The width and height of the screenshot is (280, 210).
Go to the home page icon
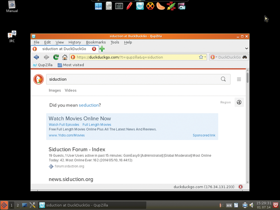pos(65,57)
